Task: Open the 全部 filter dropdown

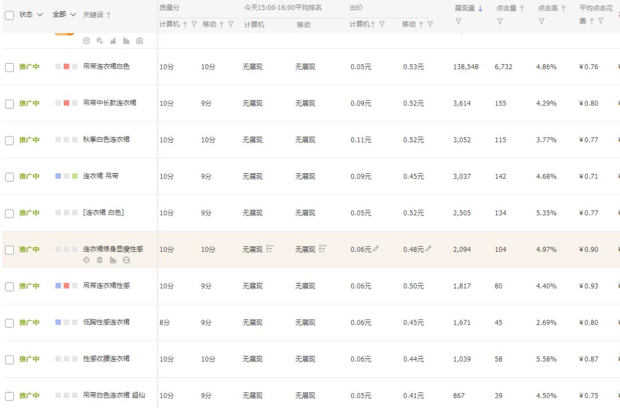Action: coord(61,14)
